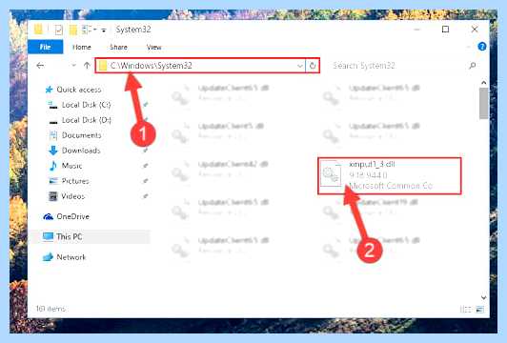The height and width of the screenshot is (343, 507).
Task: Open the File ribbon tab
Action: click(46, 48)
